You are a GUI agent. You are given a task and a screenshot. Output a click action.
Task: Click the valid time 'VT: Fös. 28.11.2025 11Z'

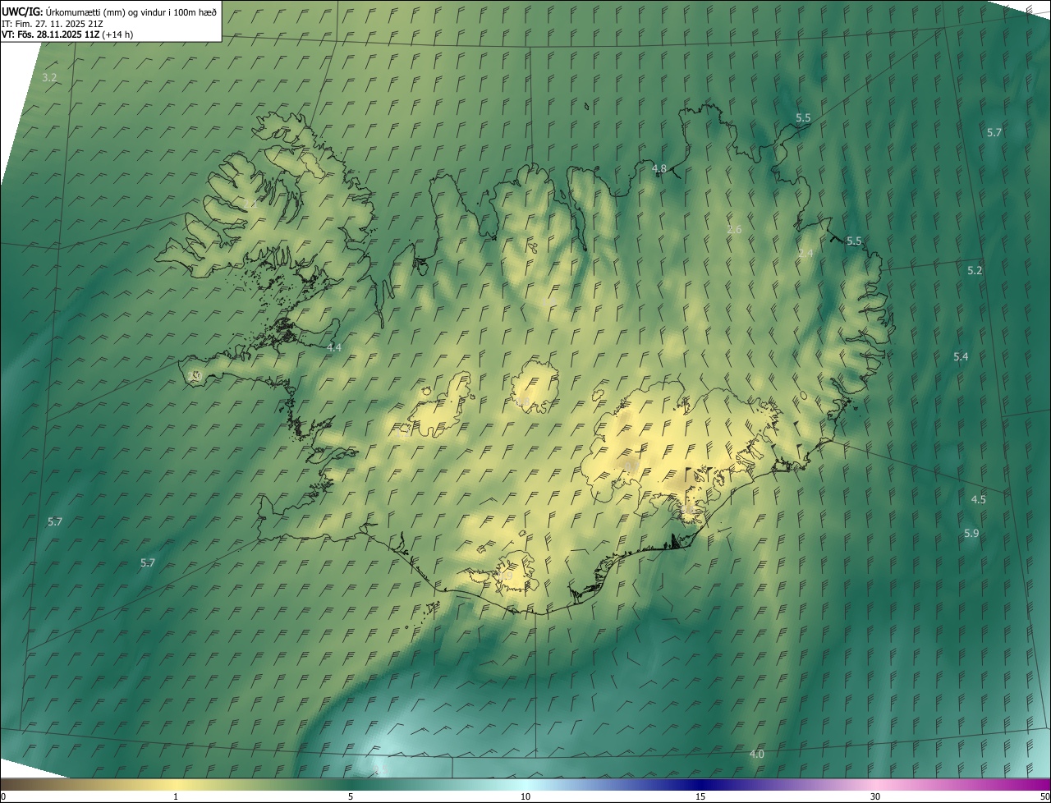pos(50,34)
